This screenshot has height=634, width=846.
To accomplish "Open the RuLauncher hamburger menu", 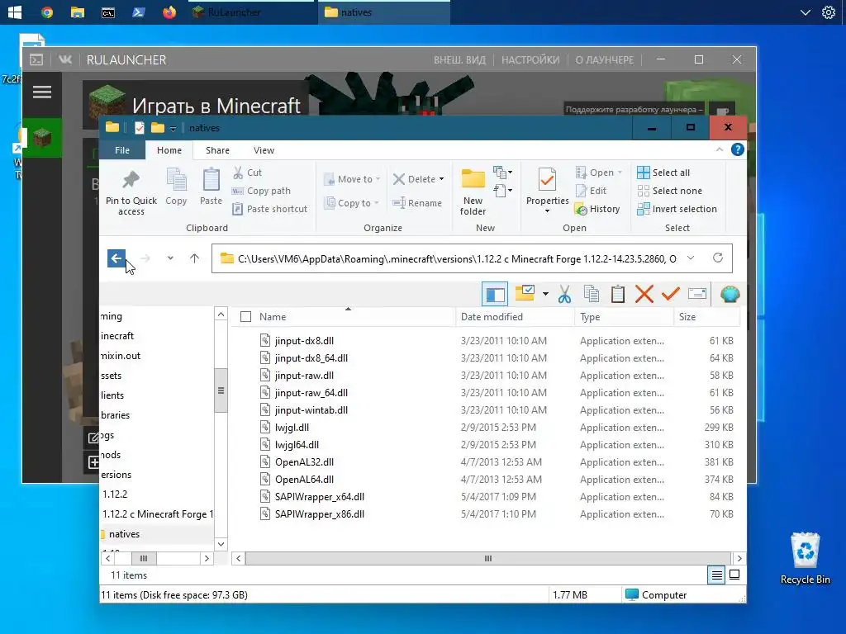I will [x=42, y=92].
